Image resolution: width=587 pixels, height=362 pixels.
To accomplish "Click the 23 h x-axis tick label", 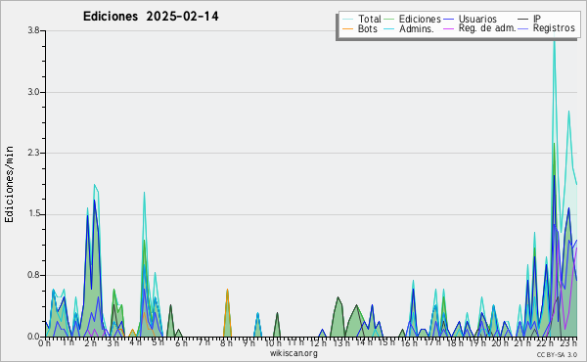I will click(568, 342).
